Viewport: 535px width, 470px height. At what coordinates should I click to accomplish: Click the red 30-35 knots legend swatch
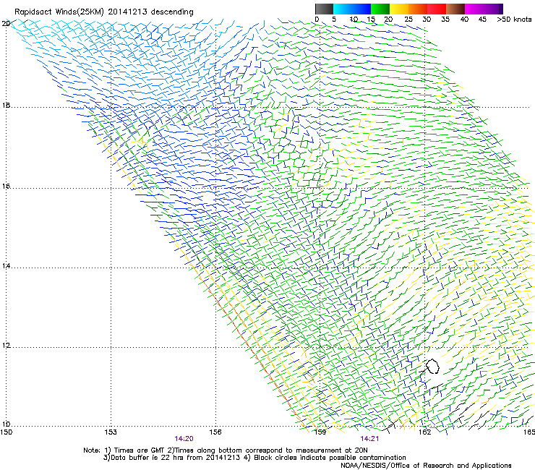(437, 9)
